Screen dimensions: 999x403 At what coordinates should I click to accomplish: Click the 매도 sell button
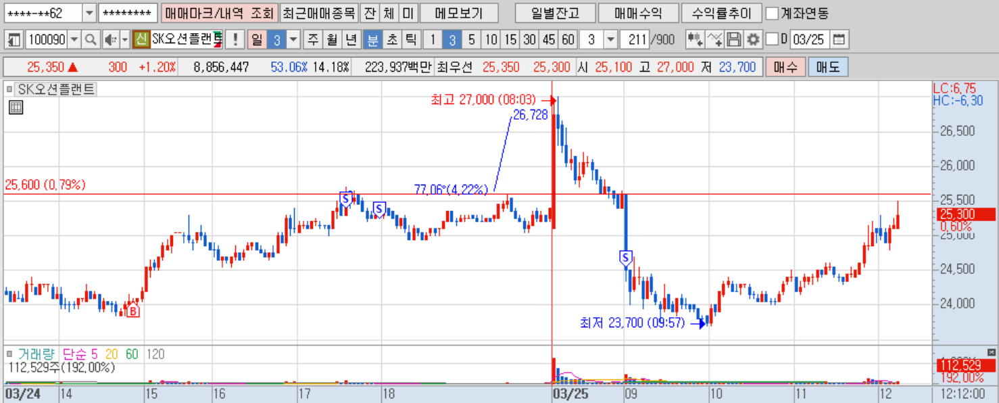point(828,67)
